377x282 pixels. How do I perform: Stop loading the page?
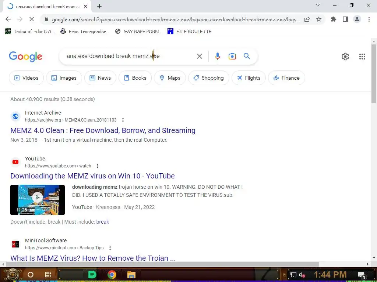tap(32, 19)
